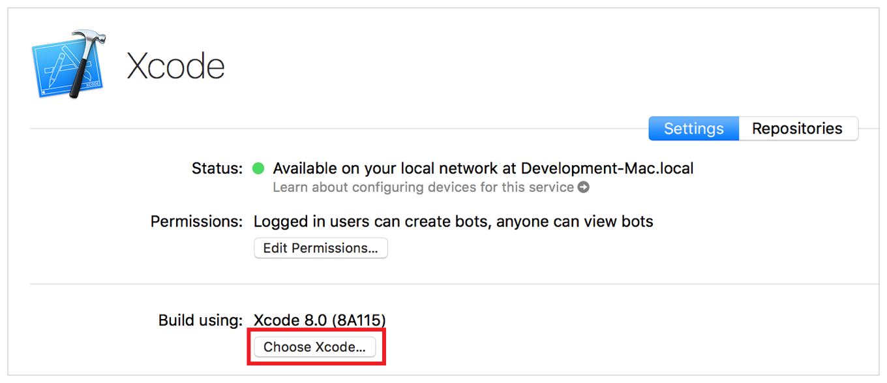Click the Permissions label
Screen dimensions: 887x383
(196, 221)
